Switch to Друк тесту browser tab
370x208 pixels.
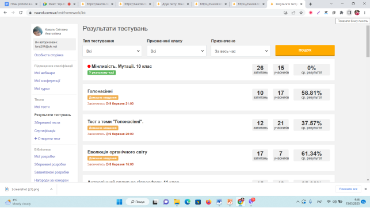click(x=173, y=4)
